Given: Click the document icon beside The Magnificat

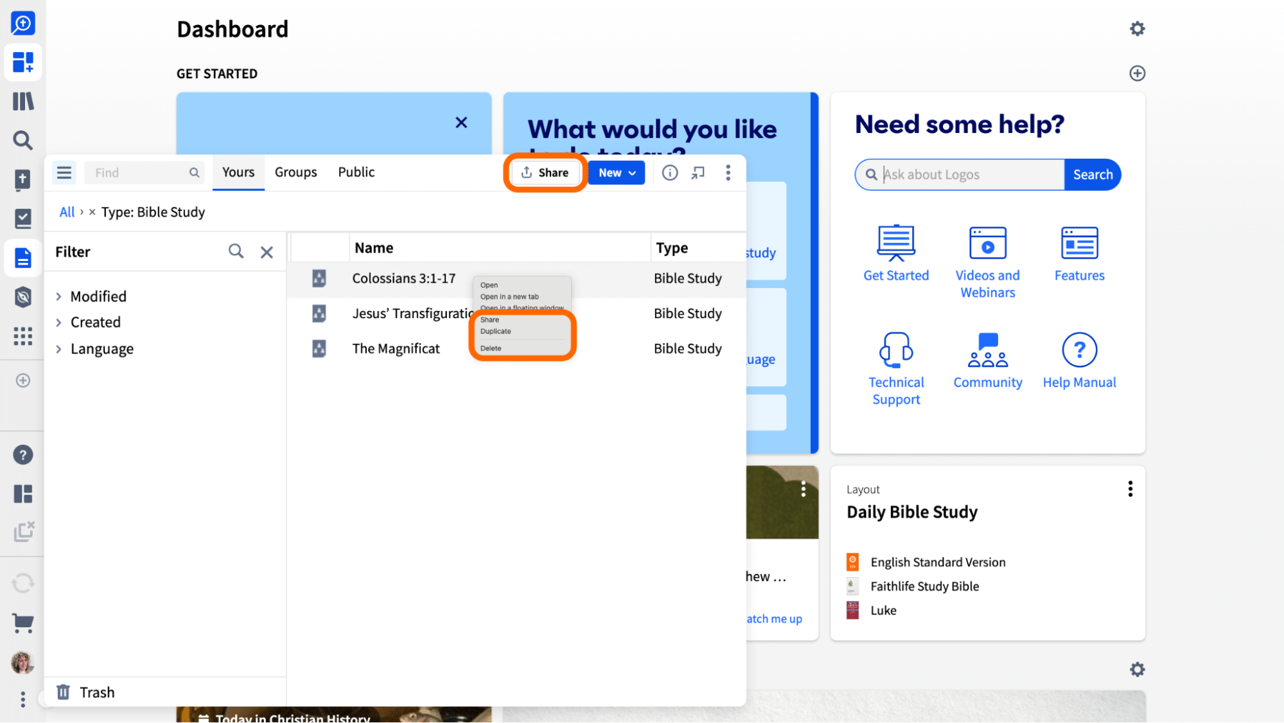Looking at the screenshot, I should (x=319, y=349).
